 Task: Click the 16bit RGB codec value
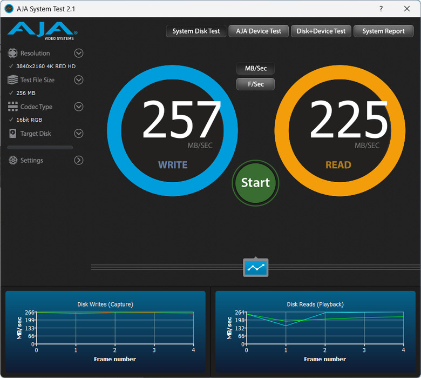point(29,120)
